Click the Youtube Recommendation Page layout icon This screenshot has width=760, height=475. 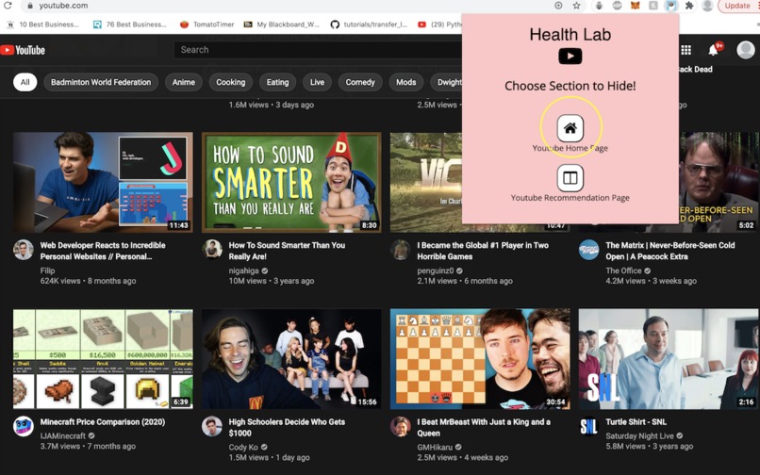click(570, 178)
